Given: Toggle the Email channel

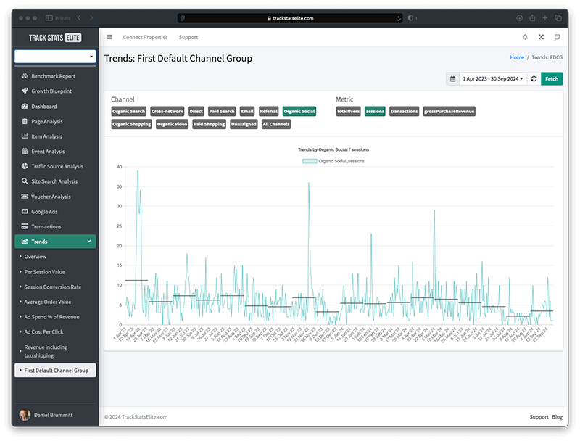Looking at the screenshot, I should coord(247,112).
